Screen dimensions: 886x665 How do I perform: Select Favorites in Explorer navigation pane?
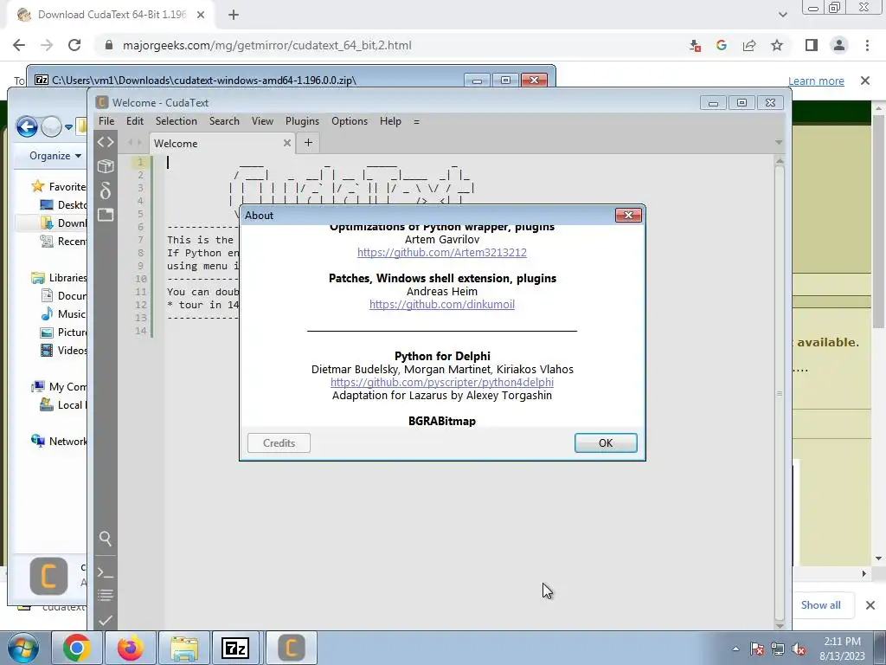pos(58,186)
